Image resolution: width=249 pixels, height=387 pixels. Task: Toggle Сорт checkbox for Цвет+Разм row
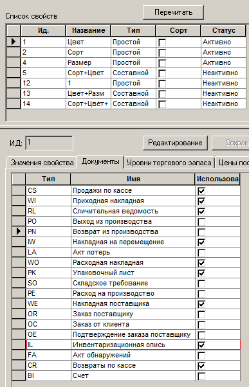[x=162, y=94]
